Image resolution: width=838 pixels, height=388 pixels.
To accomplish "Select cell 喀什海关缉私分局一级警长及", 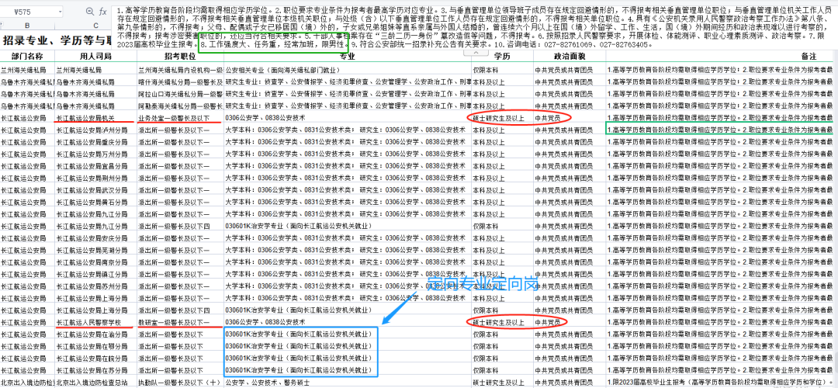I will [180, 81].
